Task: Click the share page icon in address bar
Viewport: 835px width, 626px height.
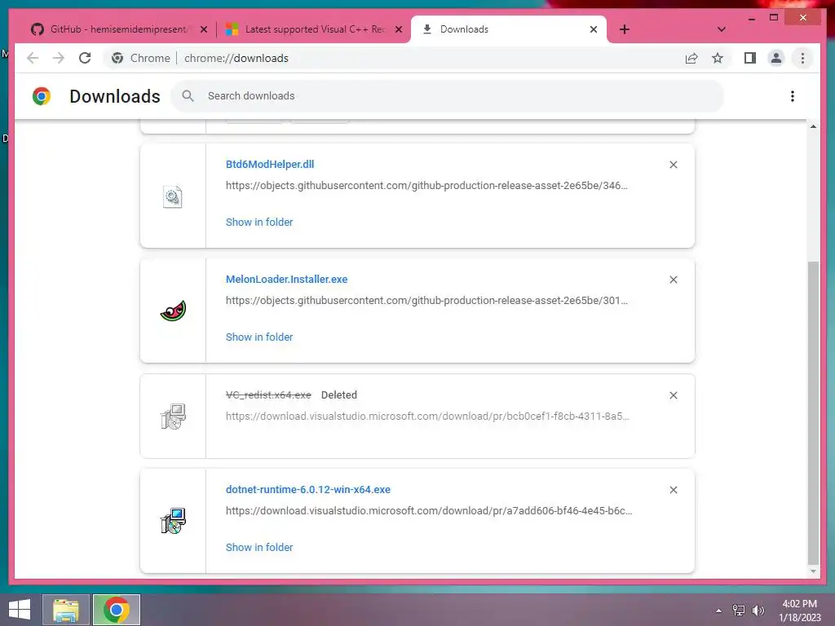Action: pyautogui.click(x=691, y=58)
